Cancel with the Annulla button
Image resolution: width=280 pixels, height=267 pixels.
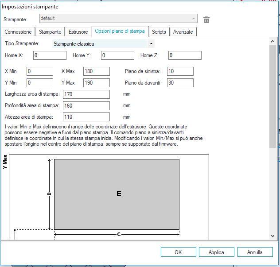255,252
